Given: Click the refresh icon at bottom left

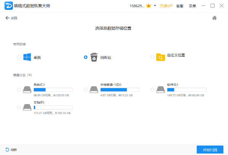Looking at the screenshot, I should coord(7,149).
